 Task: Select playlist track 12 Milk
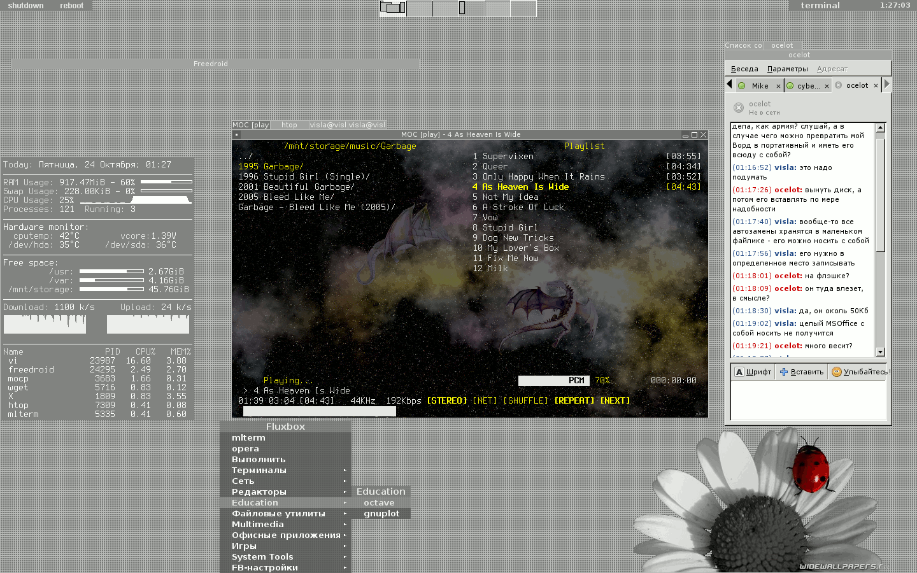tap(490, 268)
